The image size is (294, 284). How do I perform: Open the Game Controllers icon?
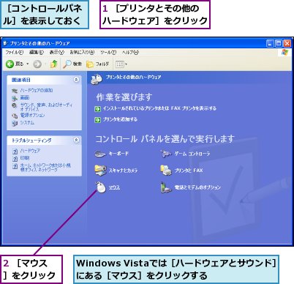pyautogui.click(x=166, y=154)
